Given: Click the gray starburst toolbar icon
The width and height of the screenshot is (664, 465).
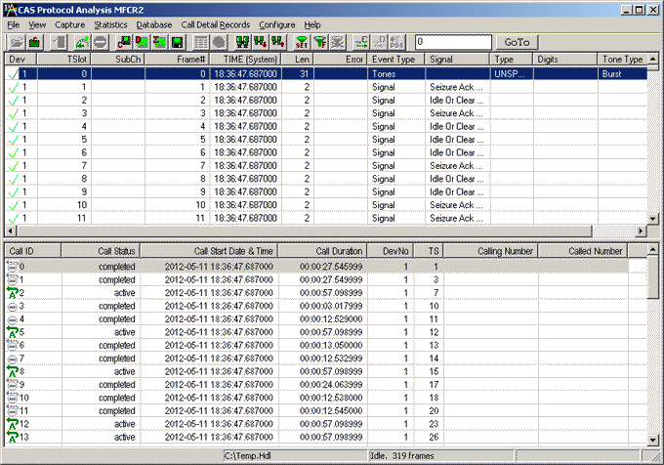Looking at the screenshot, I should (x=338, y=42).
